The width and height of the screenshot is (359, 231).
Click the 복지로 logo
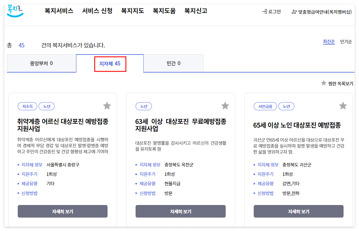(x=15, y=11)
